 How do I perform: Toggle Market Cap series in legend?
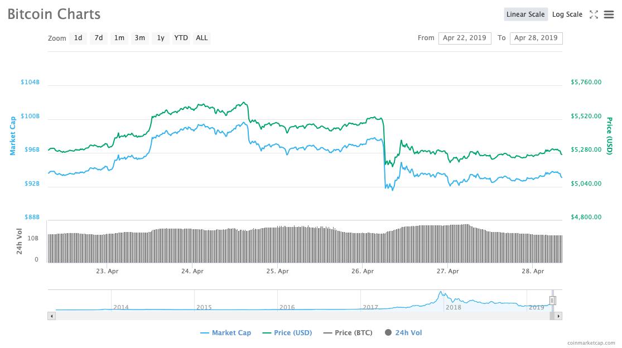[x=226, y=333]
